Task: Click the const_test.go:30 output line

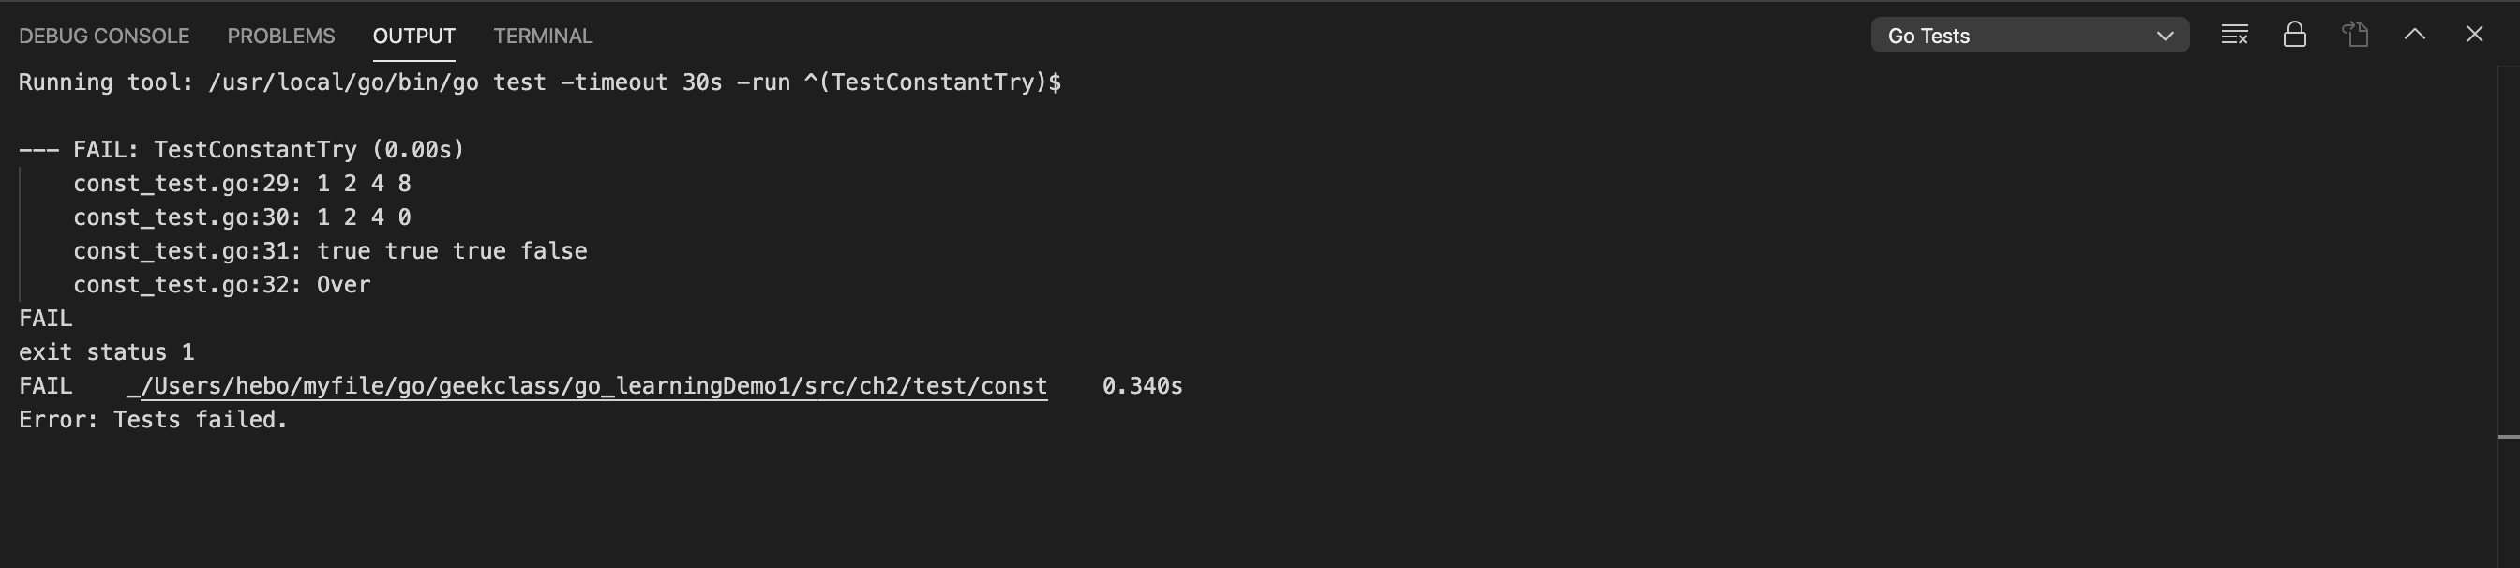Action: coord(243,217)
